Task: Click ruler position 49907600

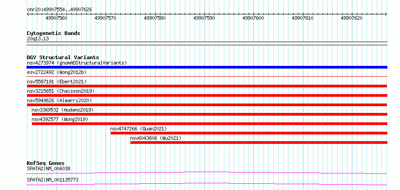Action: pos(253,18)
